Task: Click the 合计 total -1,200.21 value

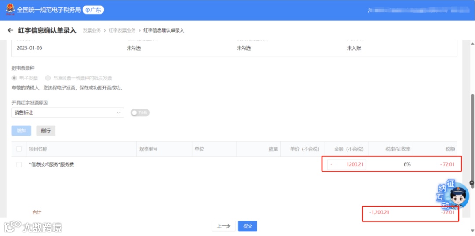Action: coord(379,212)
